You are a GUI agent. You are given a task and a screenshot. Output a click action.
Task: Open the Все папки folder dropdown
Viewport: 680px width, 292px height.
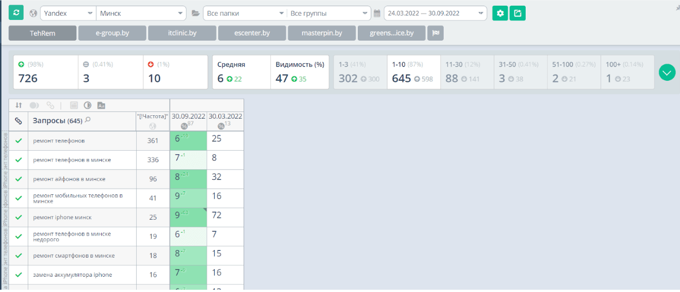point(245,13)
